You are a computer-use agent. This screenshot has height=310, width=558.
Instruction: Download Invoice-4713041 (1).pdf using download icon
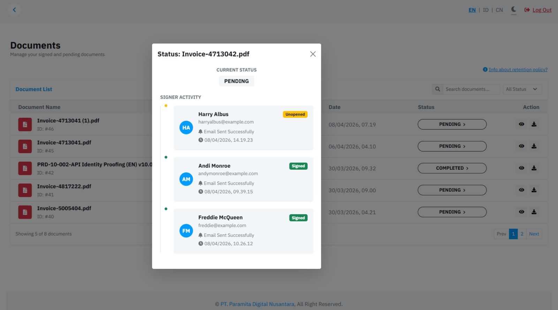(534, 124)
